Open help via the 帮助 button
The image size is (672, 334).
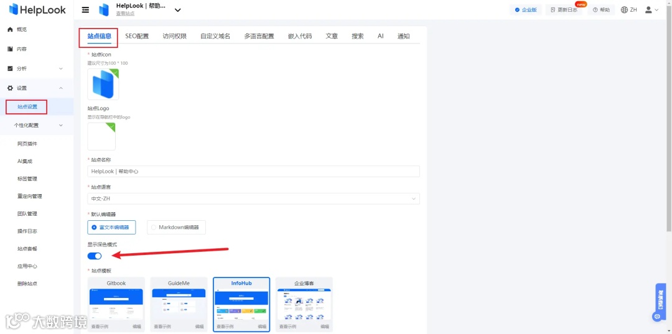coord(601,10)
